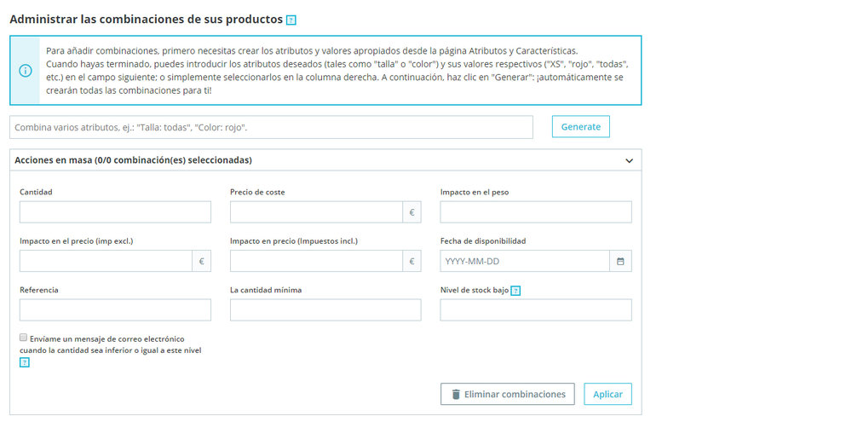Click euro symbol beside Impacto en precio (Impuestos incl.)

pos(412,261)
